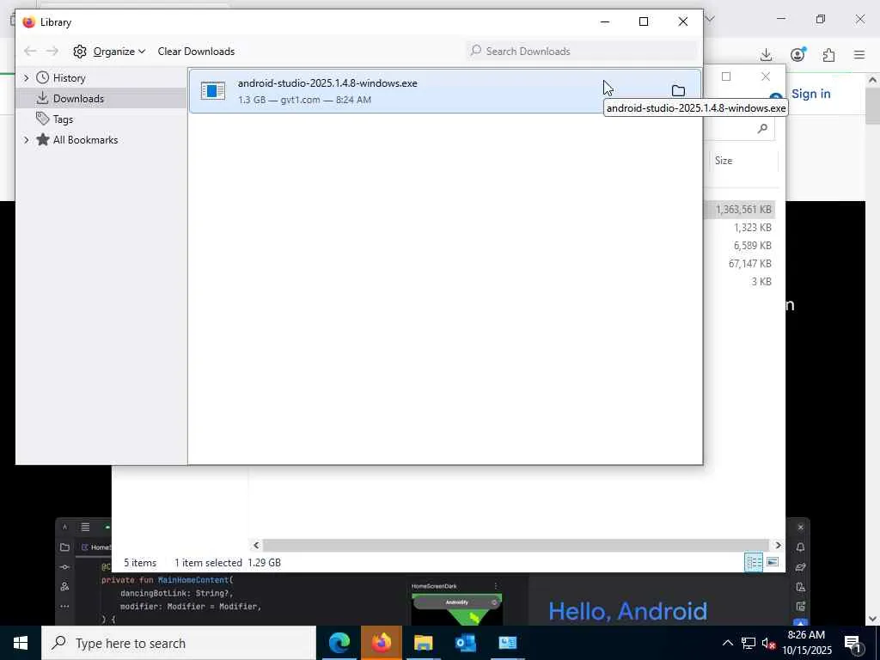Maximize the File Explorer window
This screenshot has height=660, width=880.
[x=726, y=76]
